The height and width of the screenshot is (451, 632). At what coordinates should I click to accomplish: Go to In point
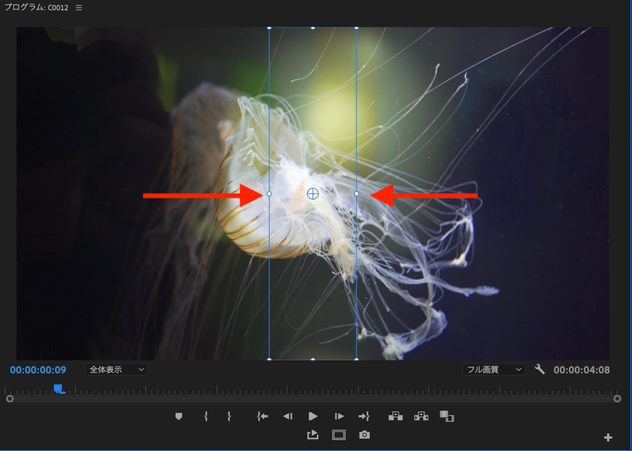click(262, 416)
